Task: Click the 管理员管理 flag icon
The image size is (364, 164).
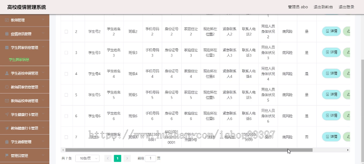Action: pyautogui.click(x=7, y=156)
